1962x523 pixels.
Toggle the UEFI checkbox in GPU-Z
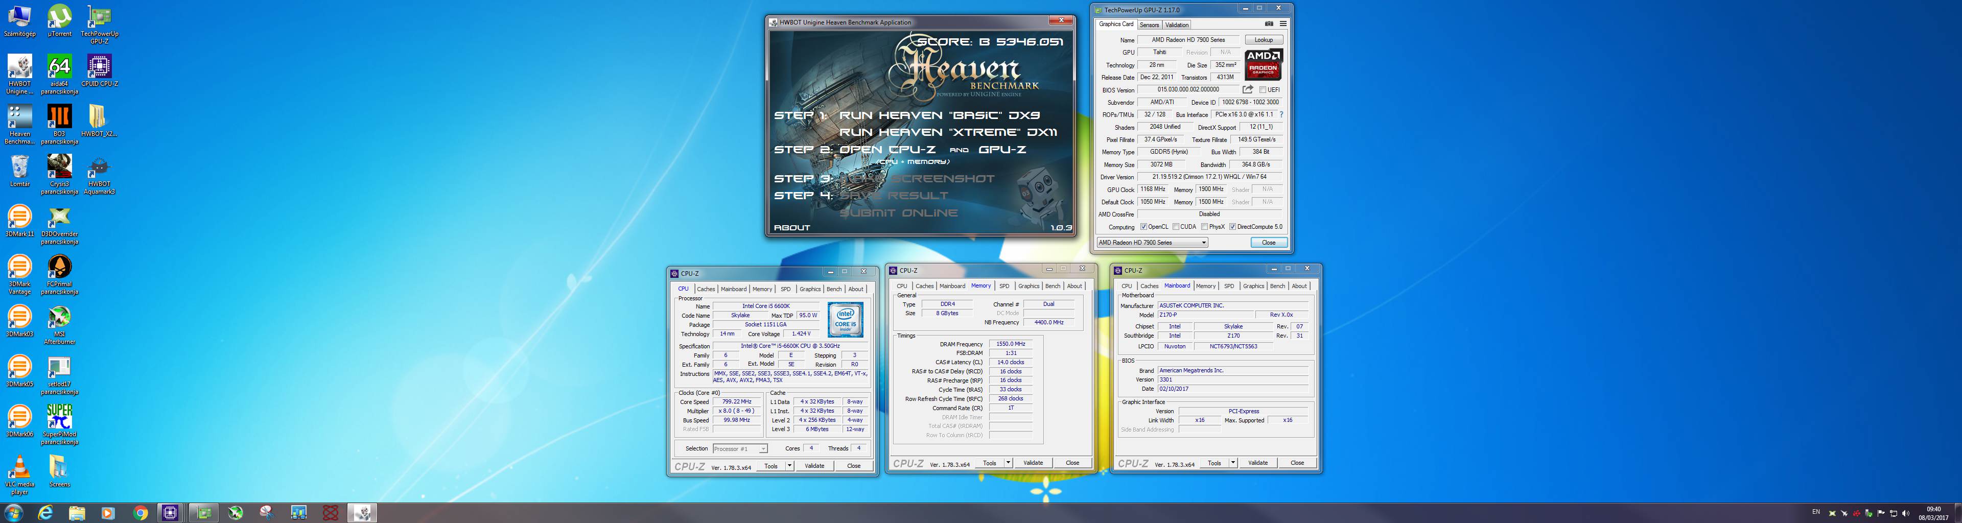(1262, 90)
